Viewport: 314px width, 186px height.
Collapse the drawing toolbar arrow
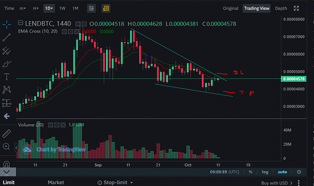pos(16,148)
